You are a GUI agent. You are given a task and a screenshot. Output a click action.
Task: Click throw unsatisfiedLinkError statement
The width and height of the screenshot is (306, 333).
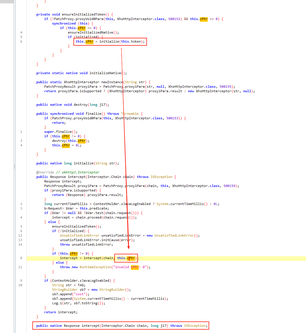tap(86, 245)
